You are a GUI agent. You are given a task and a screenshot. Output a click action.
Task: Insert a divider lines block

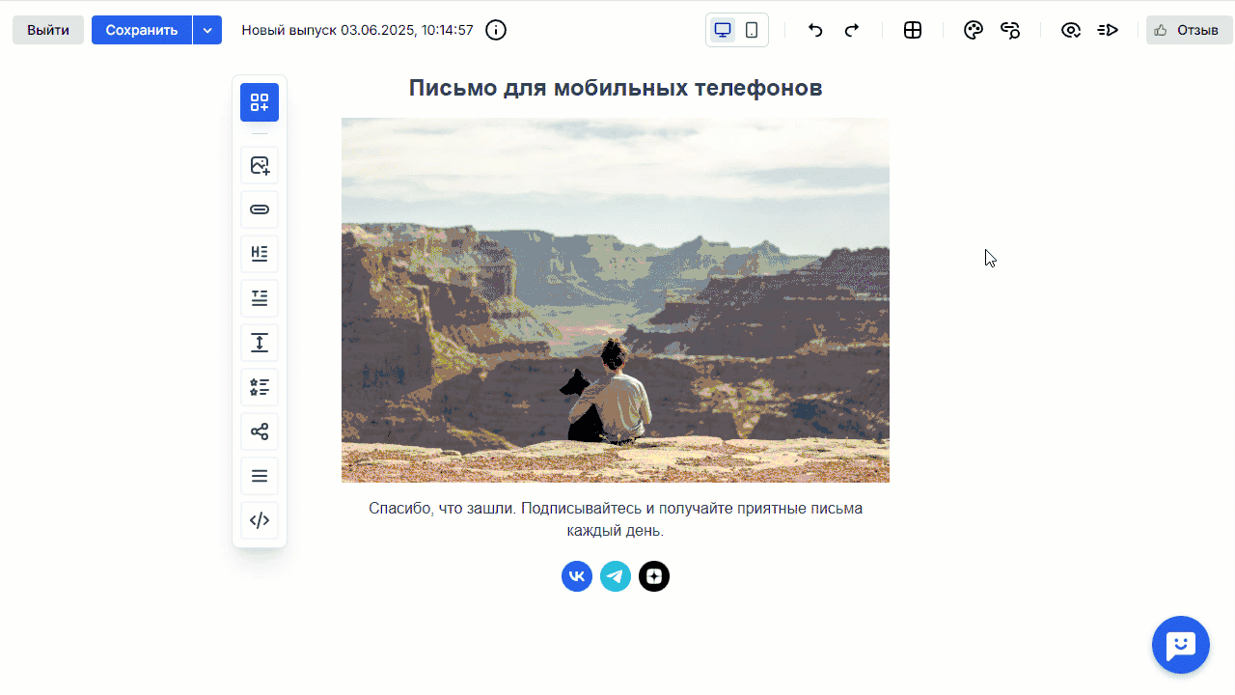260,476
